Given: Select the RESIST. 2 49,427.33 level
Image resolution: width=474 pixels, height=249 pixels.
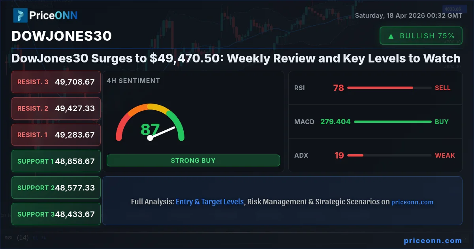Looking at the screenshot, I should (56, 108).
